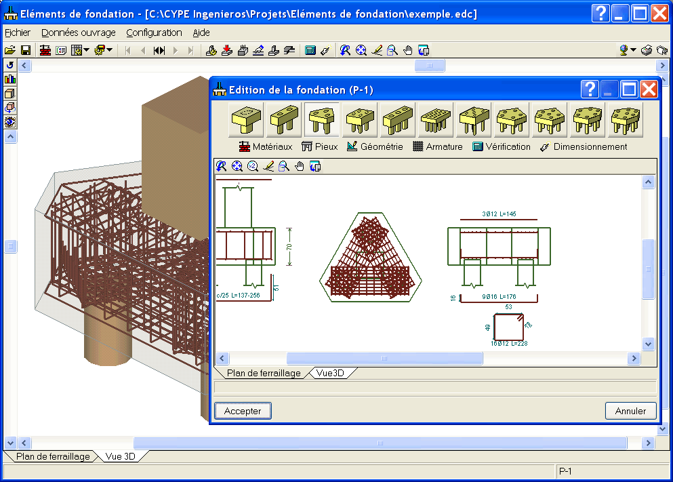This screenshot has width=673, height=482.
Task: Switch to main window Plan de ferraillage tab
Action: tap(53, 456)
